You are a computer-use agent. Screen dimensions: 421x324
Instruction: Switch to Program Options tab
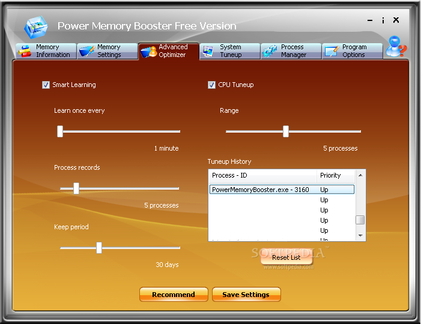pos(353,51)
